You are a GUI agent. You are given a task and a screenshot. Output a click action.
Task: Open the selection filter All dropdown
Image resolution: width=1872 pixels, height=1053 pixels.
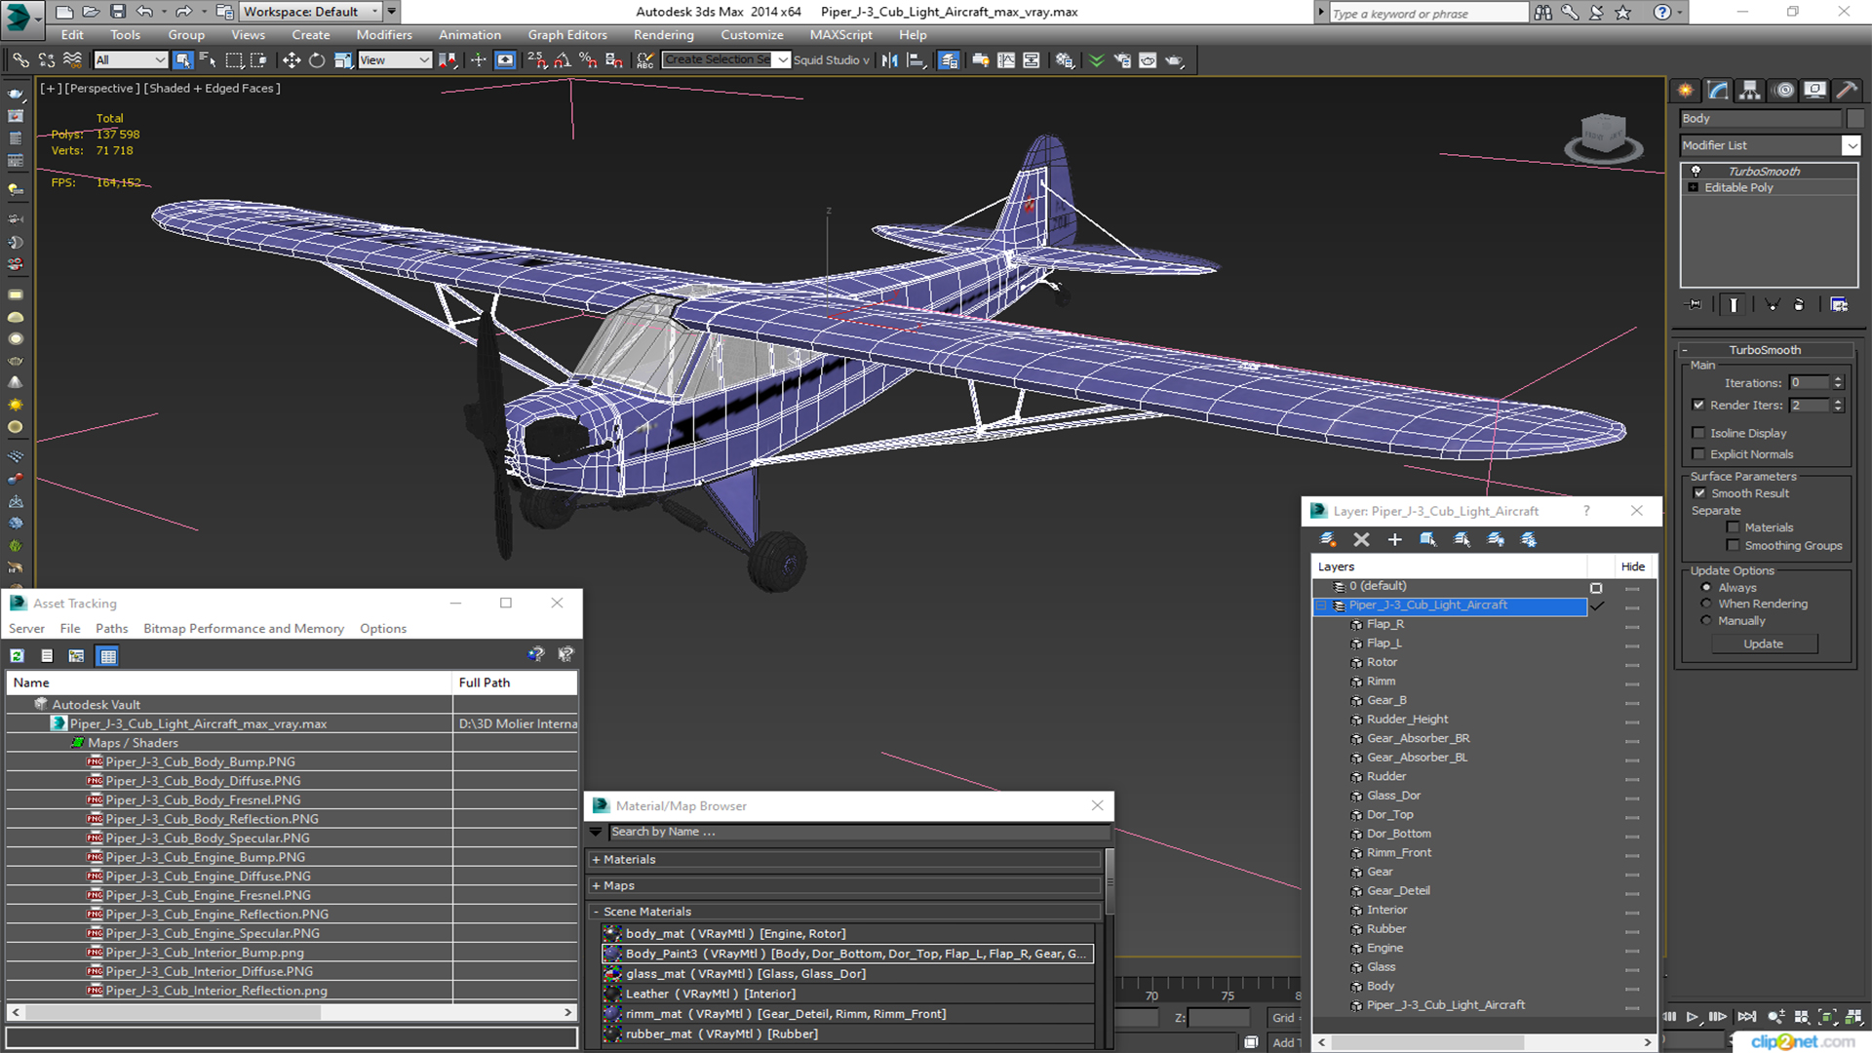click(131, 60)
